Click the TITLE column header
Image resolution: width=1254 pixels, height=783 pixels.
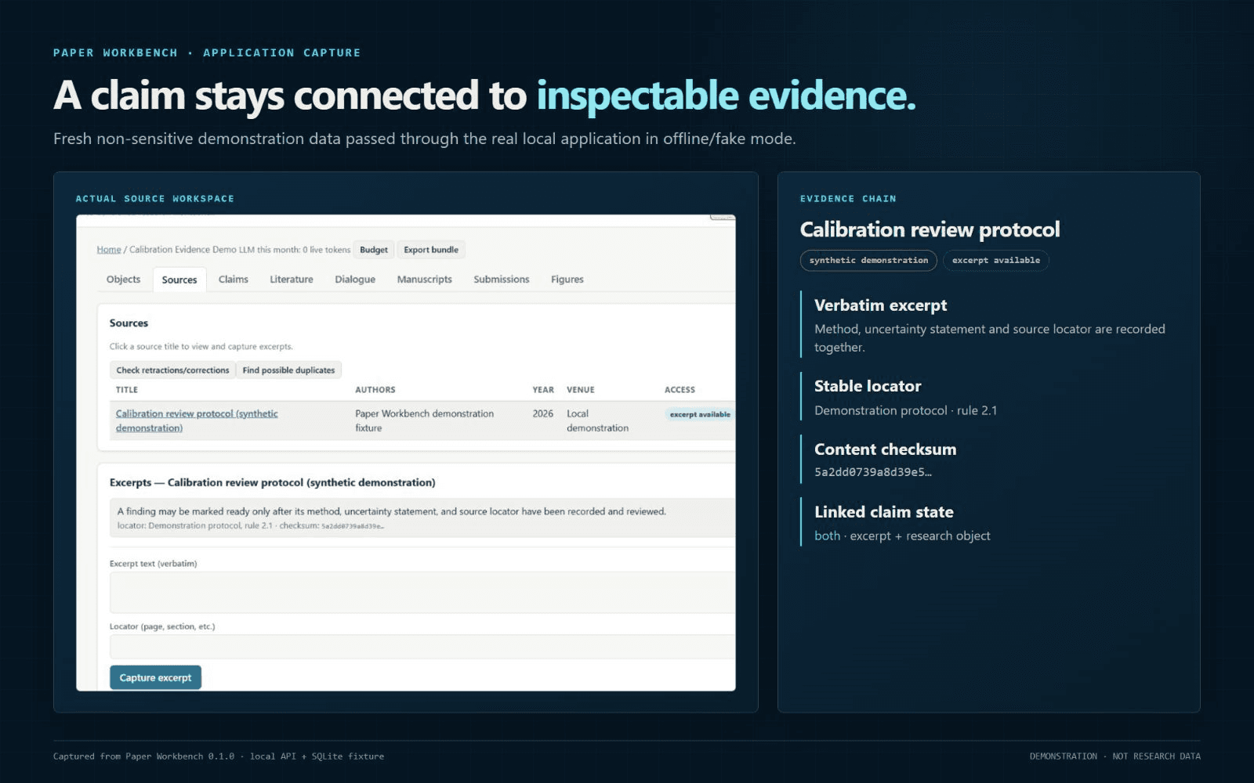(127, 390)
